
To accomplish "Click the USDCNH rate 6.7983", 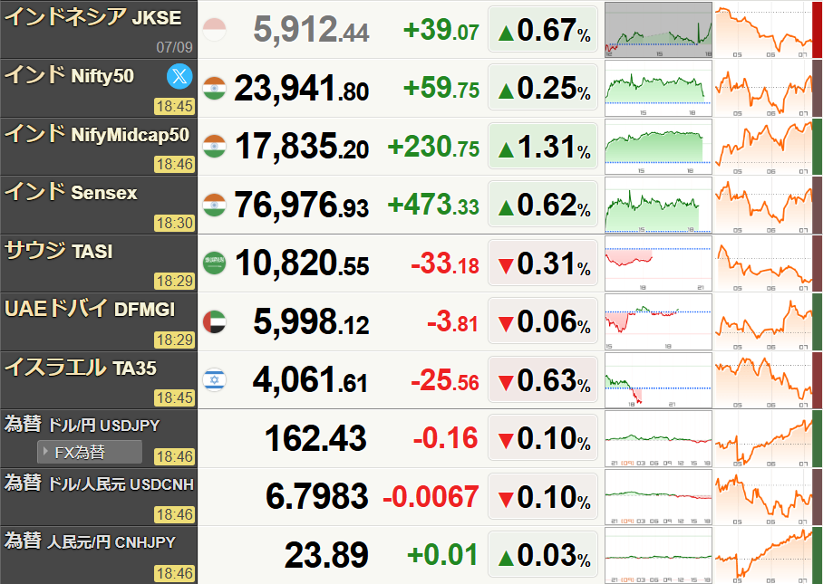I will click(x=316, y=497).
